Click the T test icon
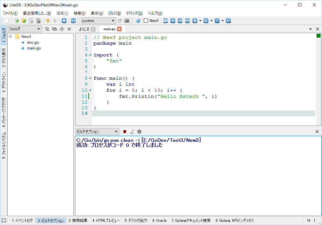The image size is (322, 225). 217,21
